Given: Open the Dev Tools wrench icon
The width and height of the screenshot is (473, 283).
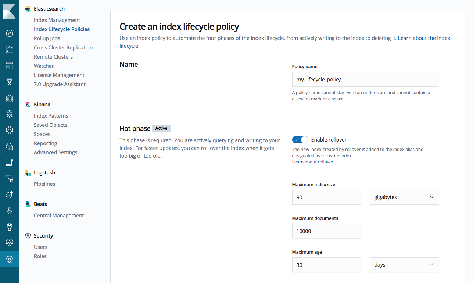Looking at the screenshot, I should (10, 227).
